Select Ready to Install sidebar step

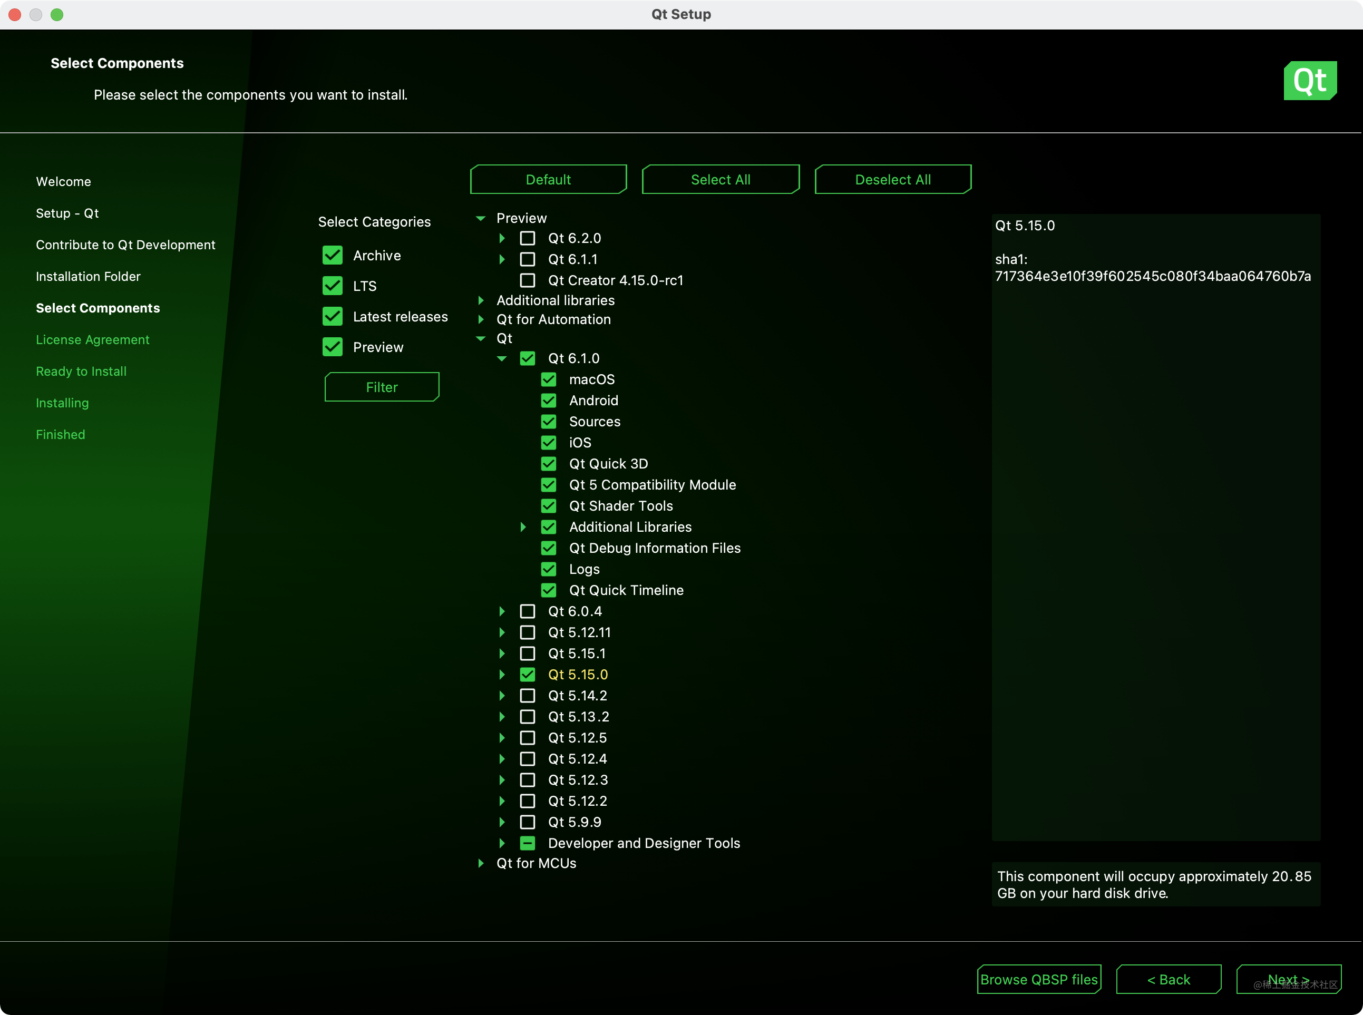coord(81,371)
